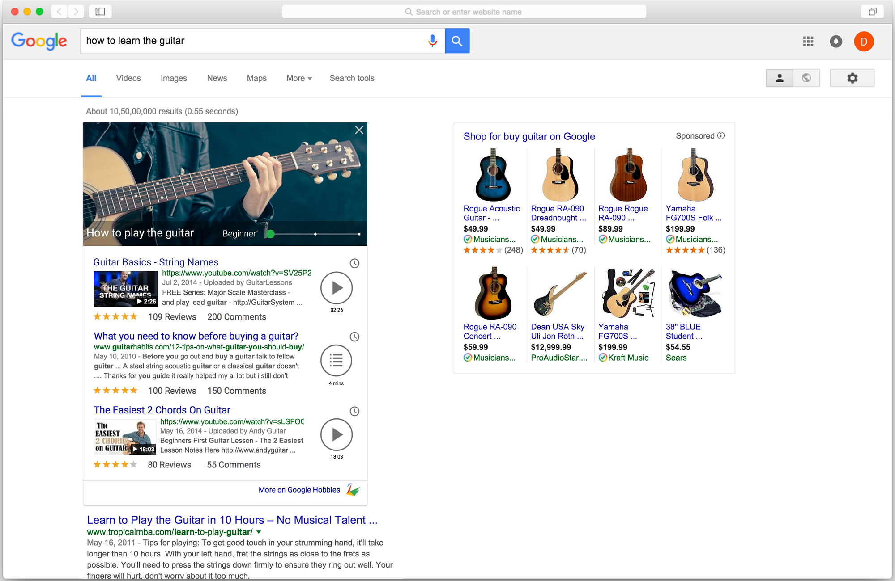Open What you need to know before buying link
Image resolution: width=895 pixels, height=581 pixels.
[x=196, y=336]
